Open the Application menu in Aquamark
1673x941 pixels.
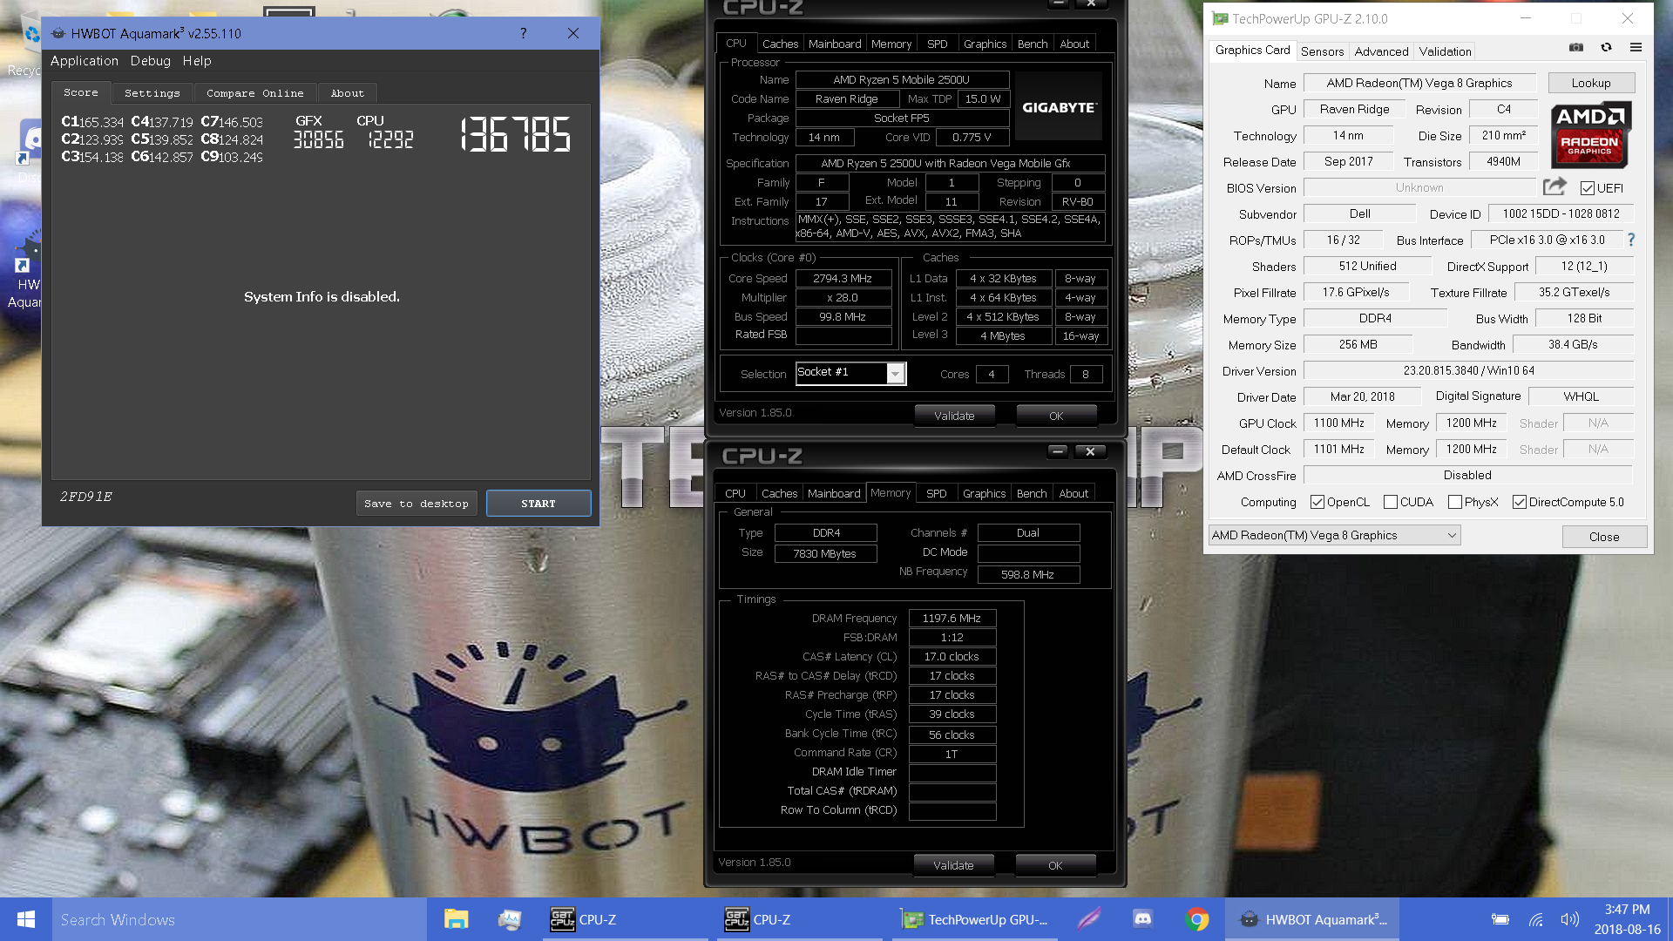click(85, 61)
